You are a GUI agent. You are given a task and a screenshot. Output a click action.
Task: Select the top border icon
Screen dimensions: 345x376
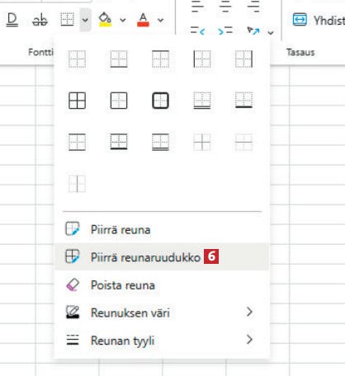click(160, 59)
